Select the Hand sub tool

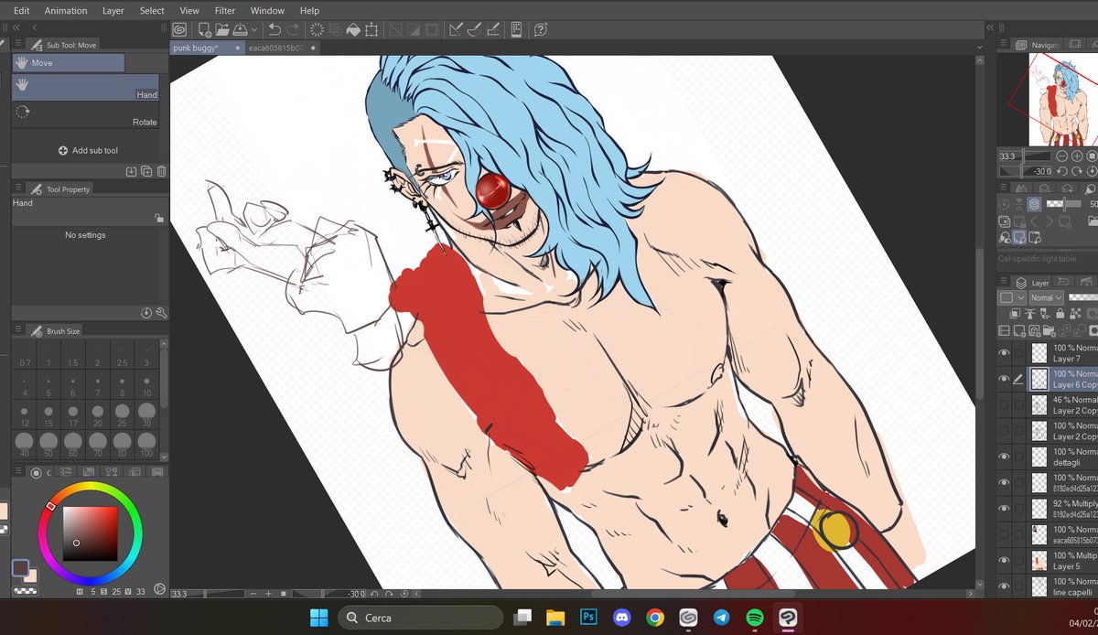coord(86,88)
